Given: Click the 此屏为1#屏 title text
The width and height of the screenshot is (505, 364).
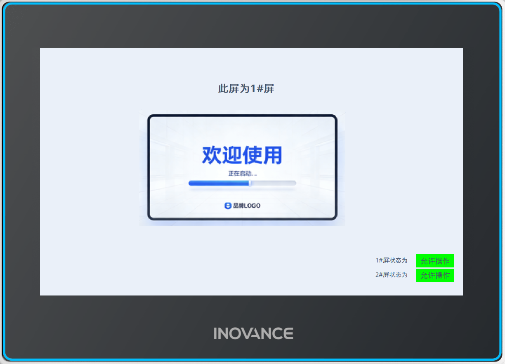Looking at the screenshot, I should [x=246, y=89].
